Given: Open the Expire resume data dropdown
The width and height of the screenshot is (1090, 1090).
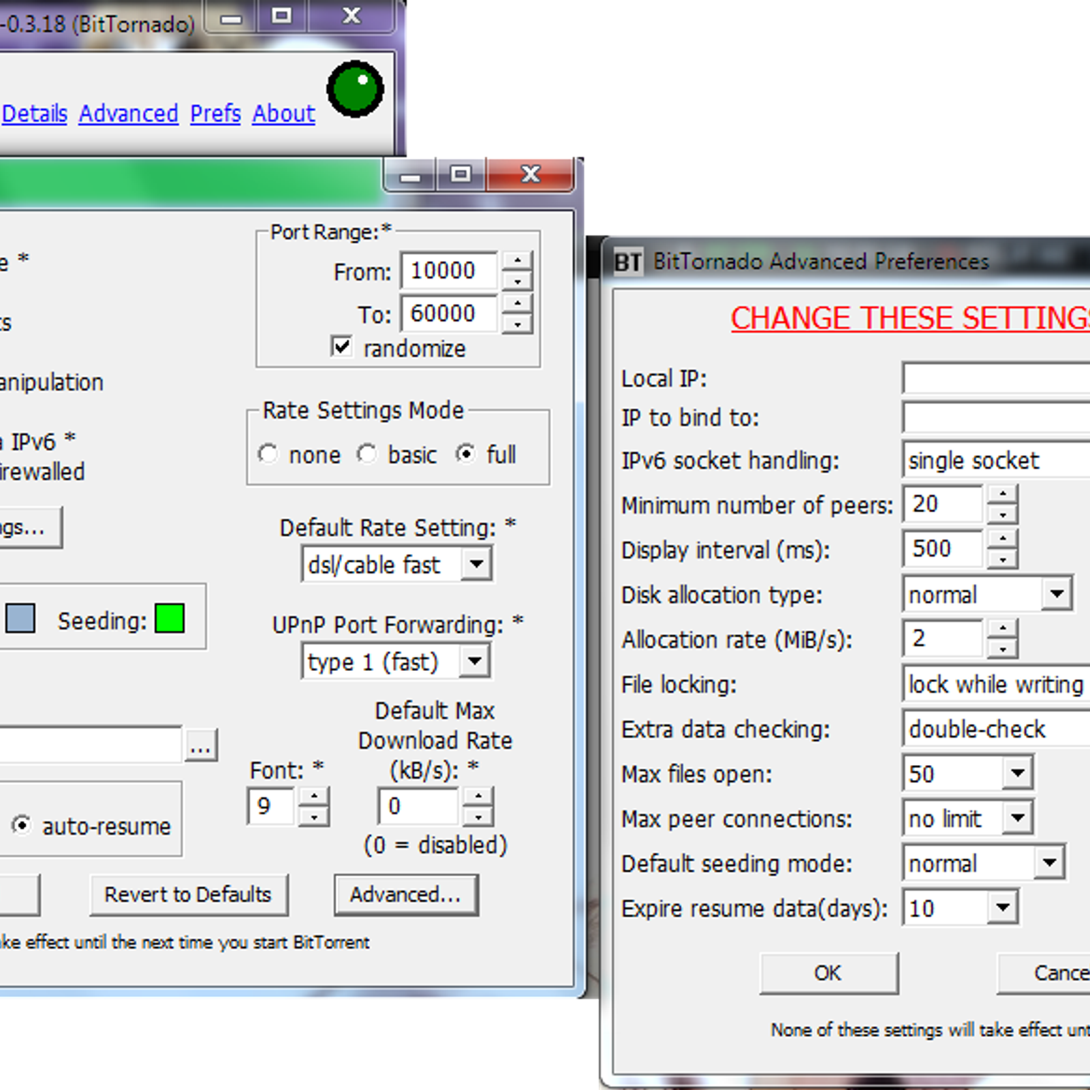Looking at the screenshot, I should point(1002,907).
